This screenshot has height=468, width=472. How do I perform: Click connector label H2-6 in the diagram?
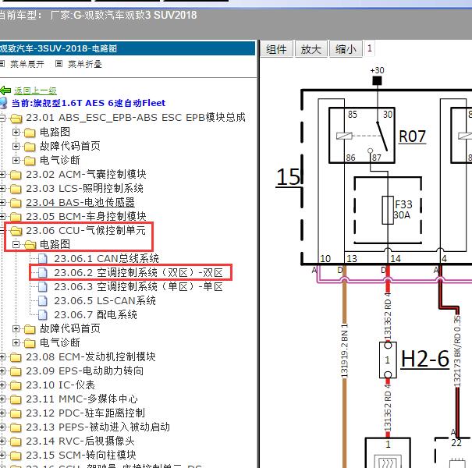coord(425,359)
